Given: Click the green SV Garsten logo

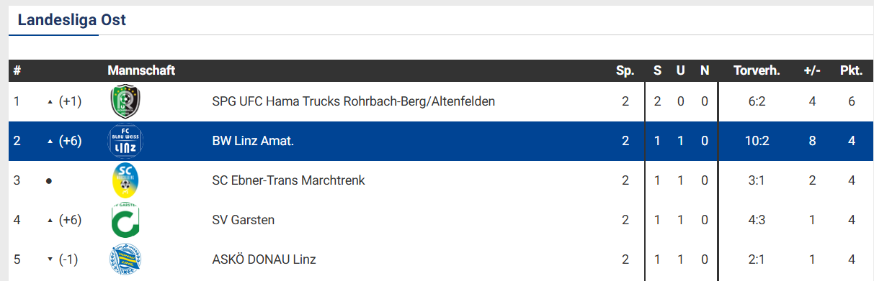Looking at the screenshot, I should coord(125,220).
